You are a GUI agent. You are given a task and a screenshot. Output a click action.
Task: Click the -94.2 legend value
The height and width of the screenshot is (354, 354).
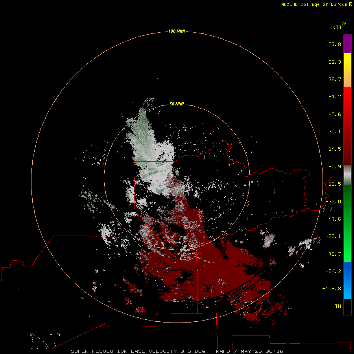(x=333, y=271)
